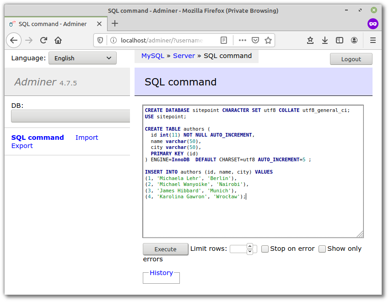Enable the Stop on error checkbox
This screenshot has height=302, width=389.
(x=265, y=249)
